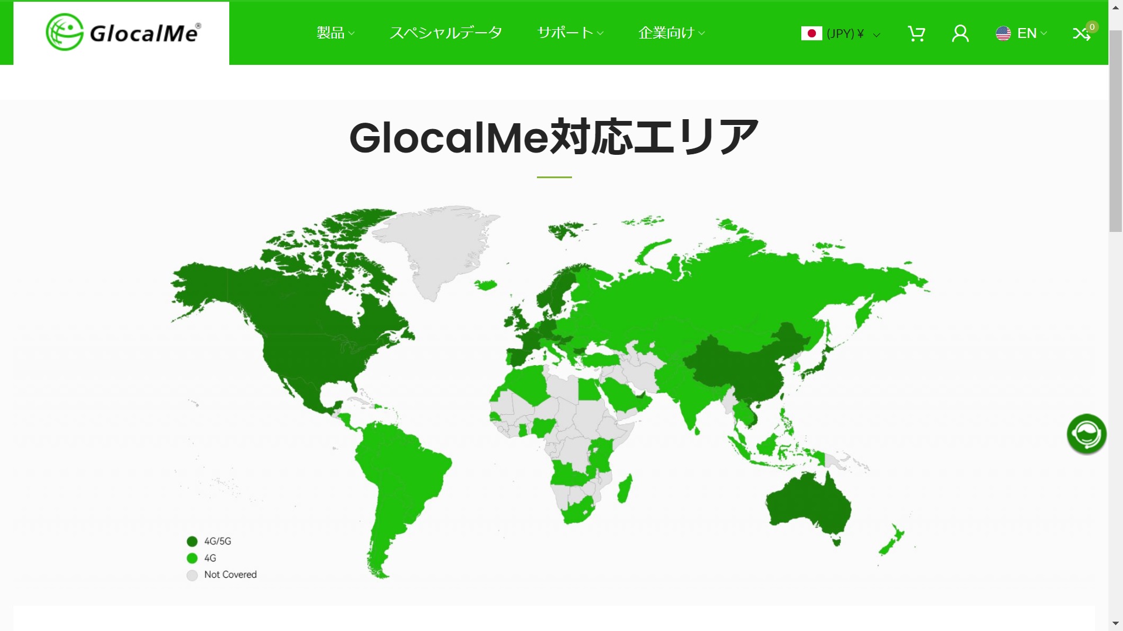
Task: Select the dark green 4G/5G legend dot
Action: coord(192,541)
